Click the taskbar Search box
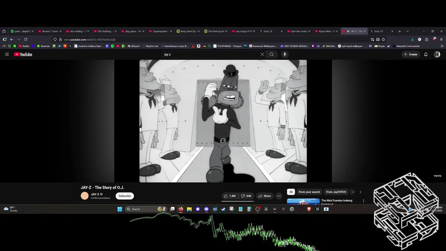 tap(146, 209)
